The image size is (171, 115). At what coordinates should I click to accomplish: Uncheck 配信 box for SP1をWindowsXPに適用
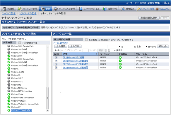pos(56,57)
